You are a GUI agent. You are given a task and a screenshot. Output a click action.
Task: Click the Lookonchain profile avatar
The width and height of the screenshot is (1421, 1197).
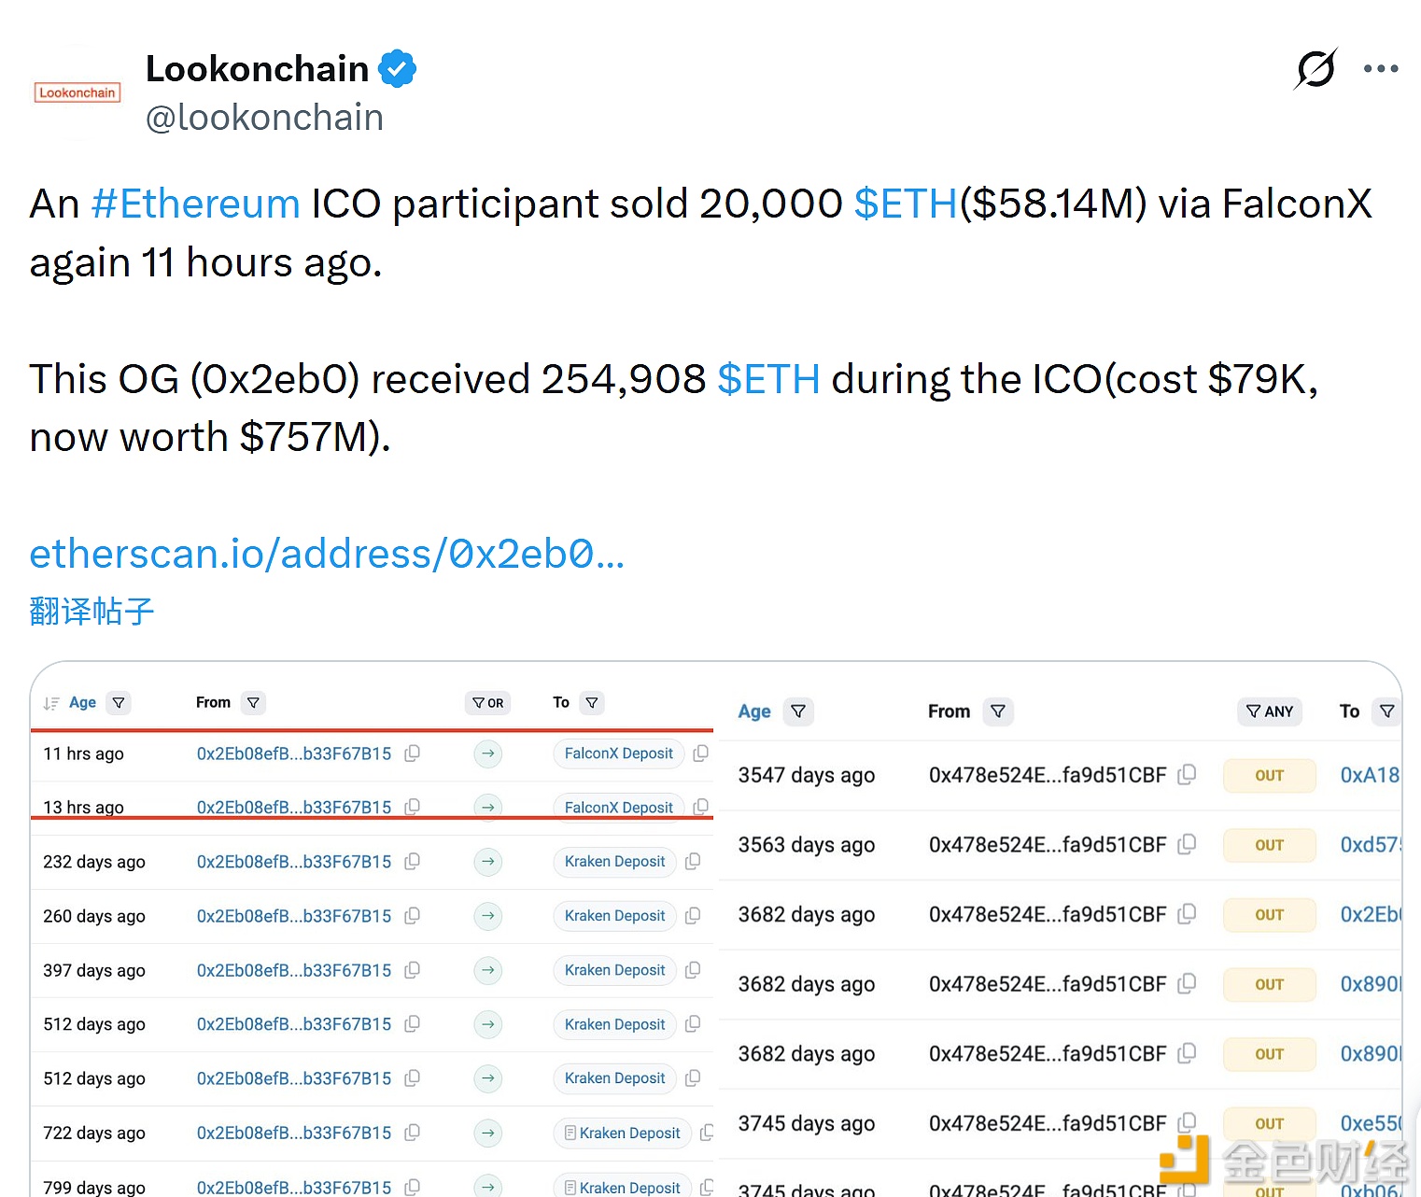click(77, 92)
